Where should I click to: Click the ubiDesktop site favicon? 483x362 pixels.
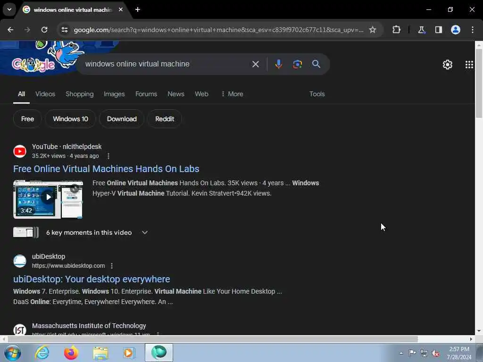coord(20,261)
